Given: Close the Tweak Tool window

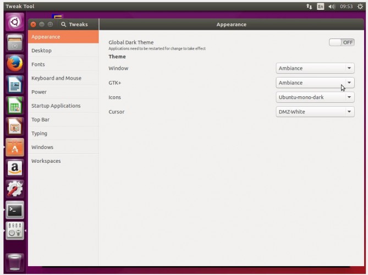Looking at the screenshot, I should pyautogui.click(x=34, y=24).
